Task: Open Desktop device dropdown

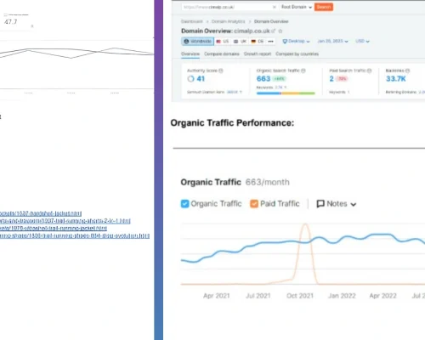Action: pos(296,42)
